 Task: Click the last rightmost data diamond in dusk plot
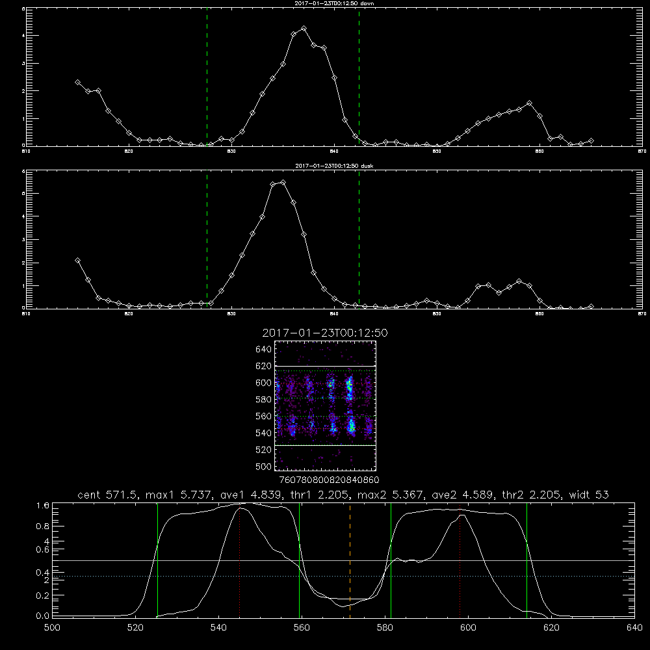point(591,306)
